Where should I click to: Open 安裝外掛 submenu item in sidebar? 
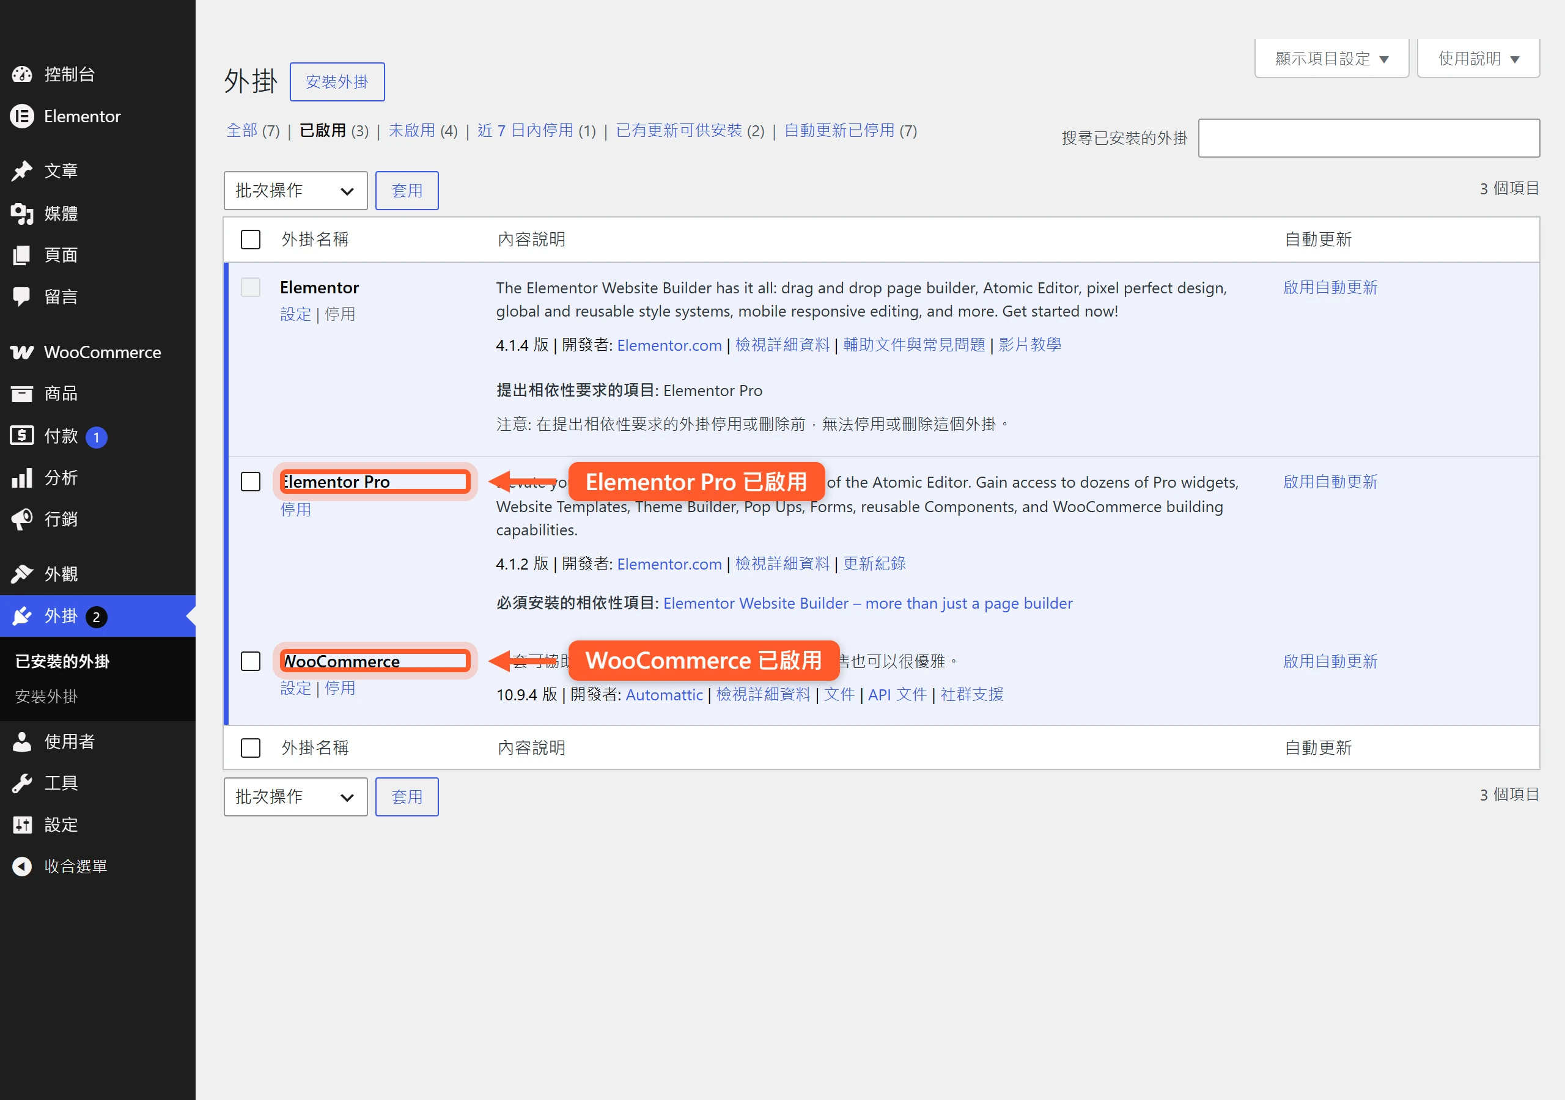pos(46,696)
